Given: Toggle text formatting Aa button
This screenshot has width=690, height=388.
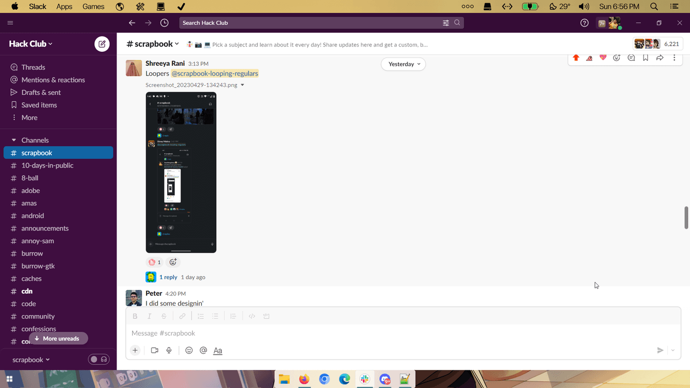Looking at the screenshot, I should [x=218, y=350].
